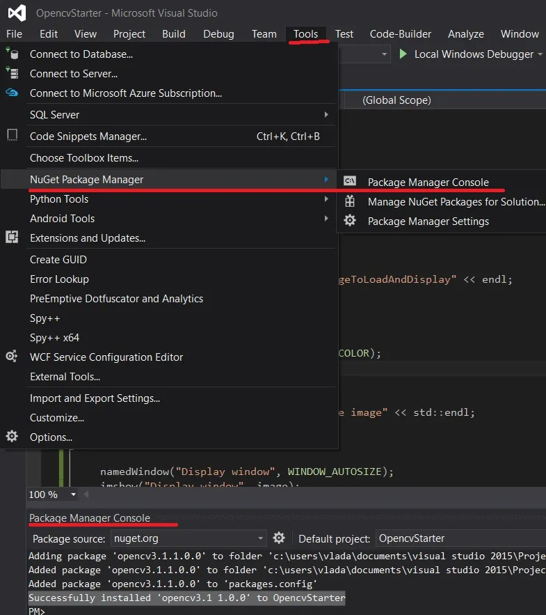Open the Test menu
This screenshot has height=615, width=546.
point(344,34)
